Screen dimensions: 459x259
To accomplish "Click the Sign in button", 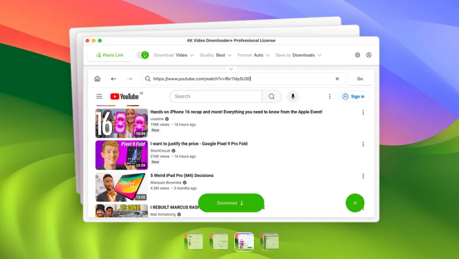I will pos(354,96).
